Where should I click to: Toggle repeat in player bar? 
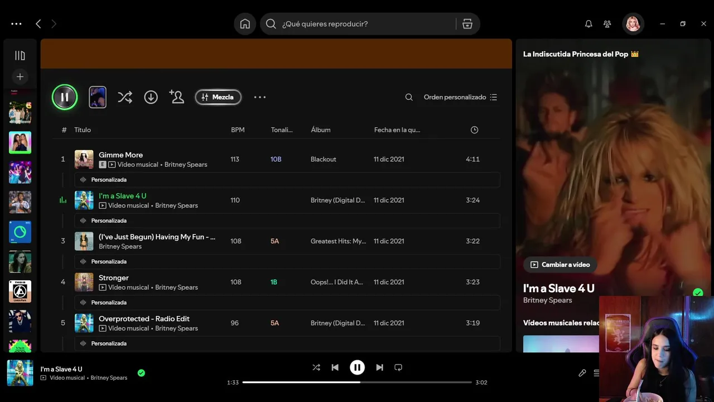point(398,367)
